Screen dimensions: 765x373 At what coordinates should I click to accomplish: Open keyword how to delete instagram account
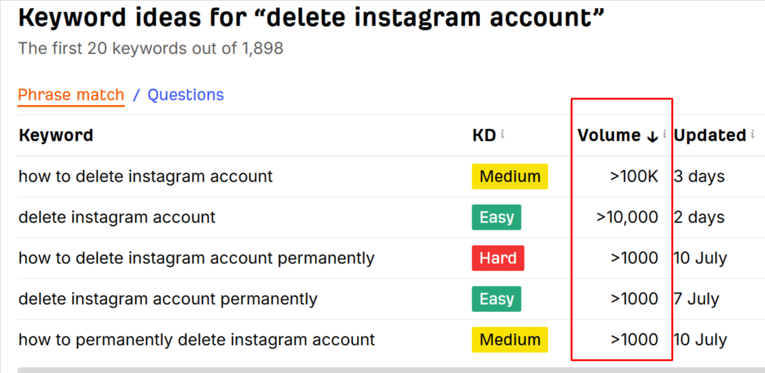tap(146, 177)
